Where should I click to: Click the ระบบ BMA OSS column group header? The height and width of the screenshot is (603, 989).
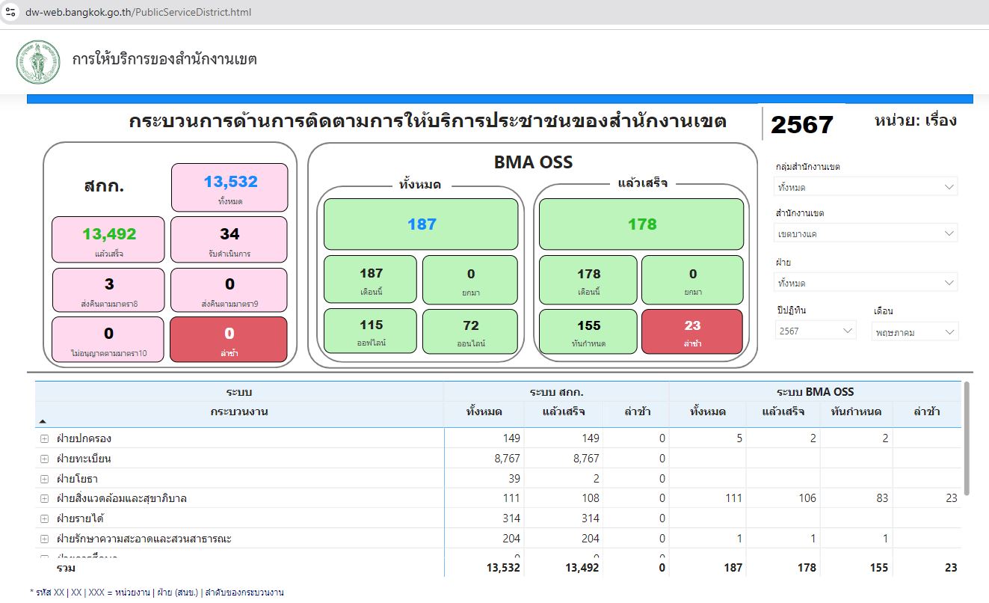point(815,392)
